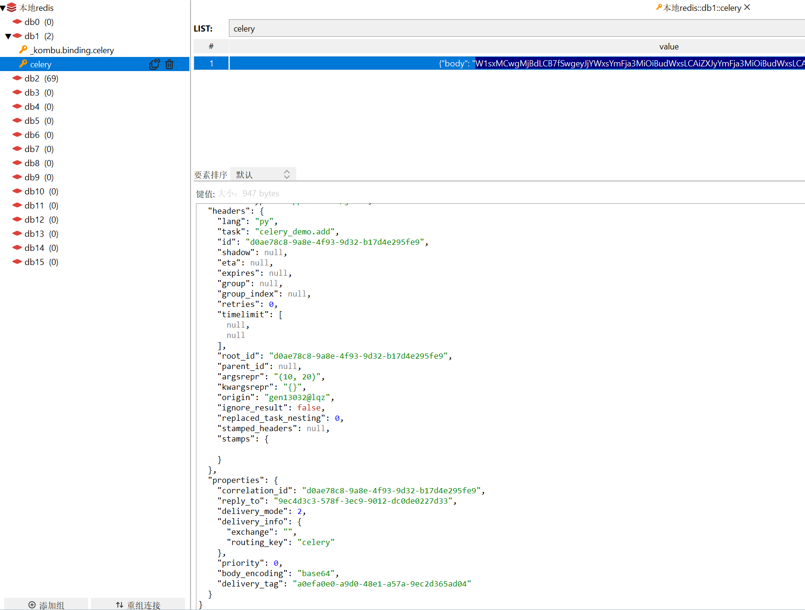Click the # column header
The image size is (805, 610).
[211, 46]
